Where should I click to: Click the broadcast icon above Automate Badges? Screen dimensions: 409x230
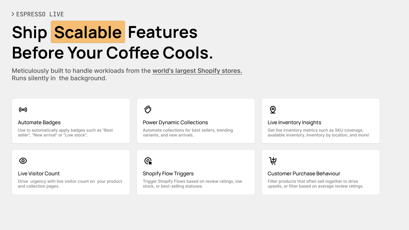pyautogui.click(x=23, y=110)
